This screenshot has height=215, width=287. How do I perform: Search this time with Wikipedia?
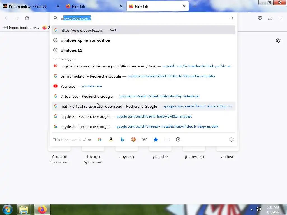pyautogui.click(x=145, y=139)
